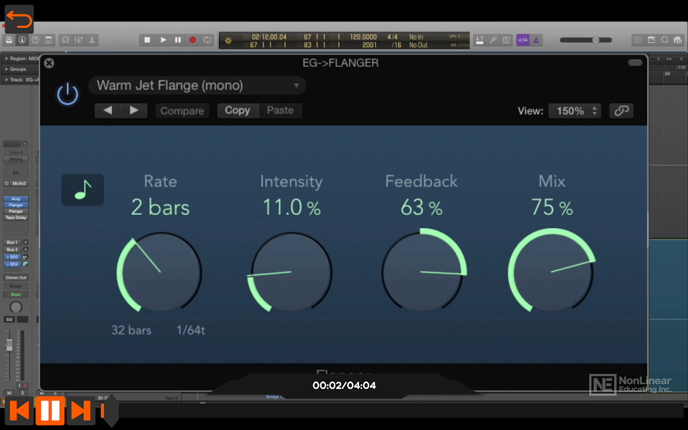Toggle the Replace mode icon

coord(479,40)
